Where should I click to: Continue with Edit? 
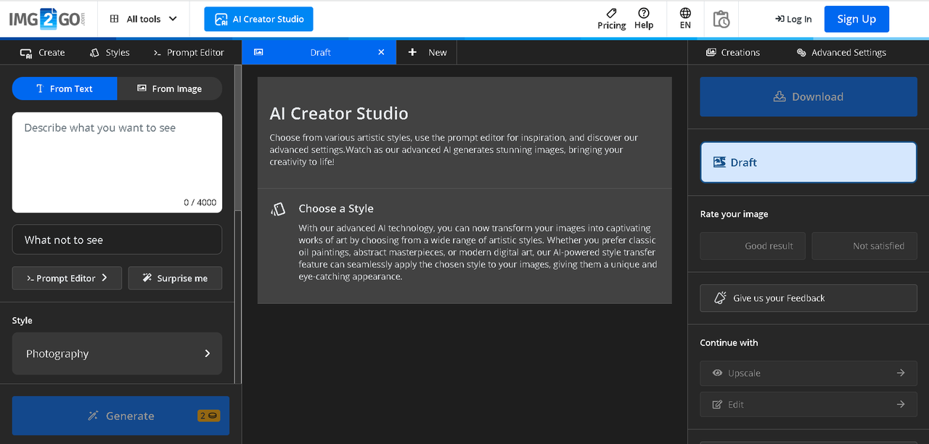click(x=809, y=404)
